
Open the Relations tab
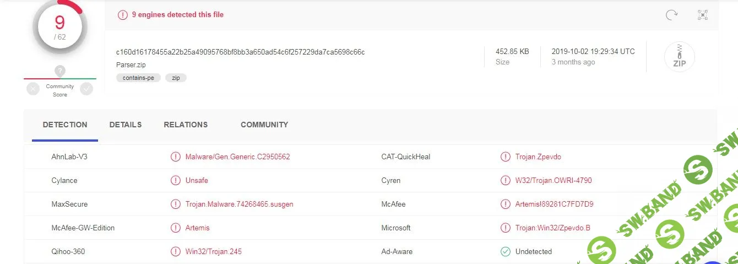186,125
